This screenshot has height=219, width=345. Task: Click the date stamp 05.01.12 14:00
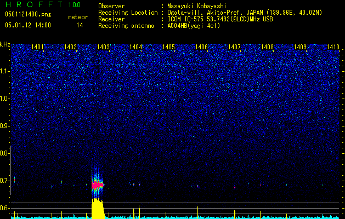[x=28, y=25]
